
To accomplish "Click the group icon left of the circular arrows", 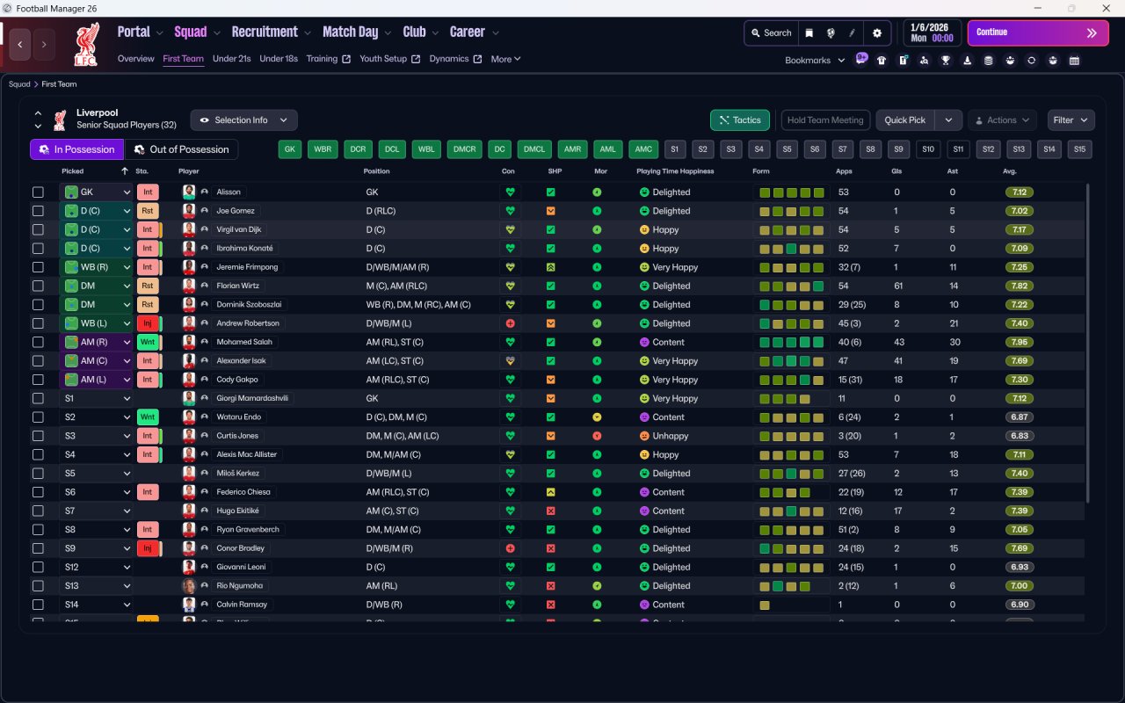I will click(x=1010, y=61).
